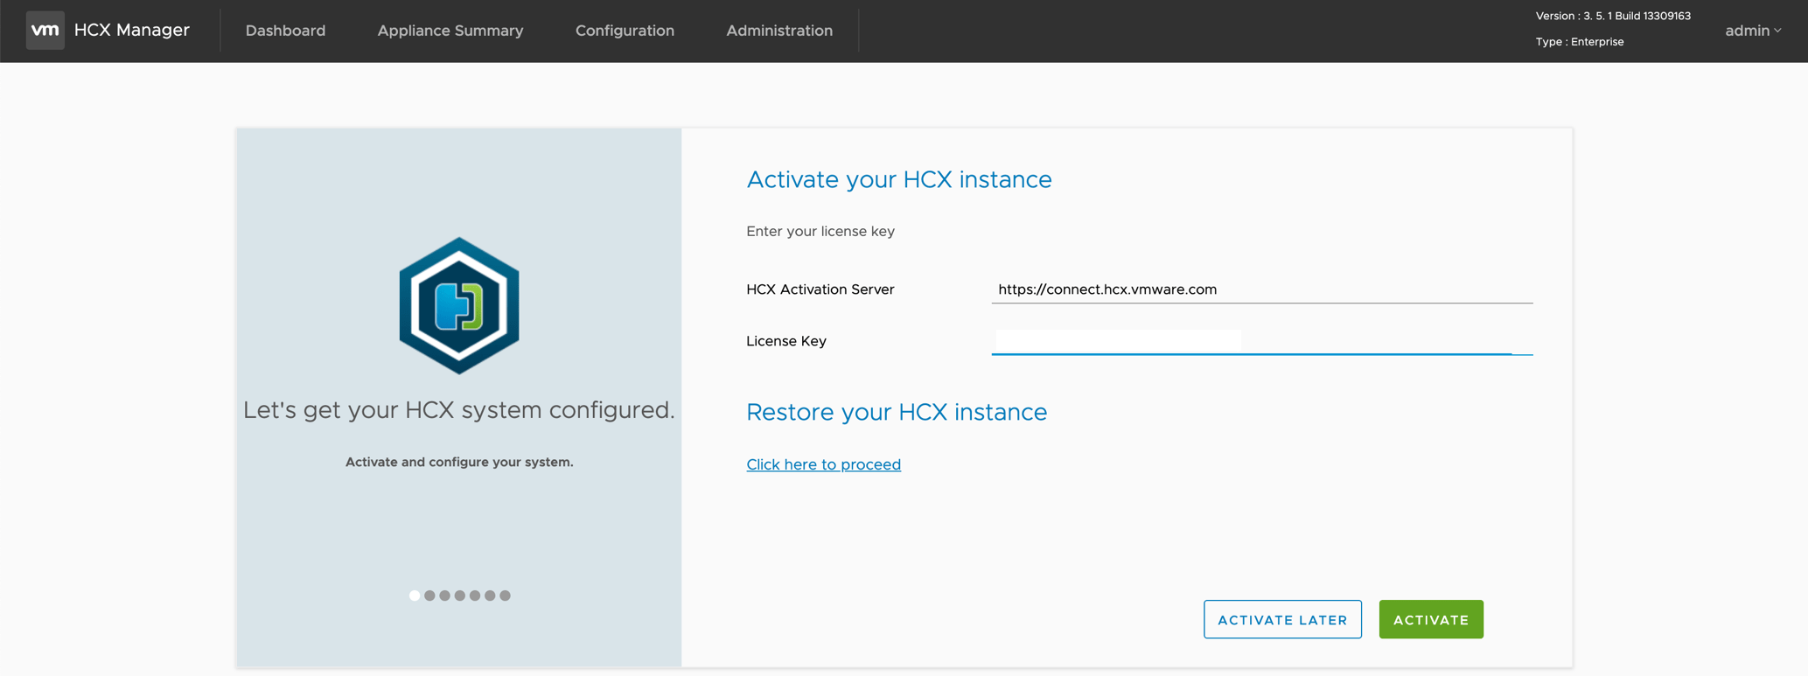Select the second carousel step dot

(x=429, y=596)
